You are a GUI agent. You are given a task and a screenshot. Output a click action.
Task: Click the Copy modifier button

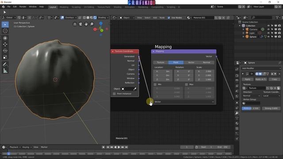click(x=274, y=79)
